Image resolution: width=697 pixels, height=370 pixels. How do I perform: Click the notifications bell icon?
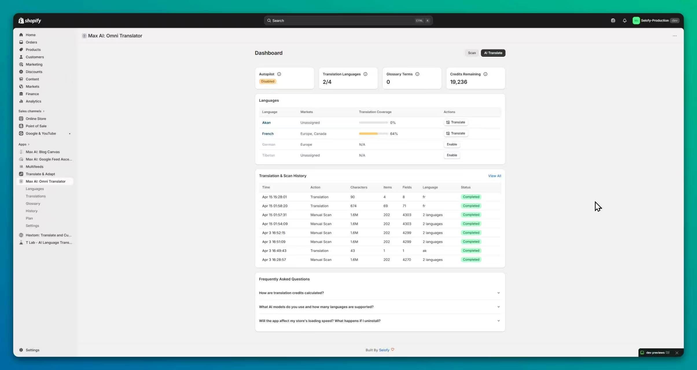pos(624,21)
